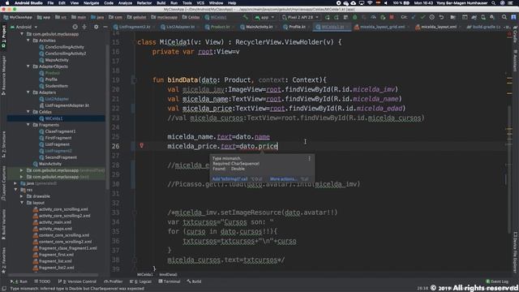Click the Profile app gauge icon
The height and width of the screenshot is (292, 519).
tap(373, 17)
